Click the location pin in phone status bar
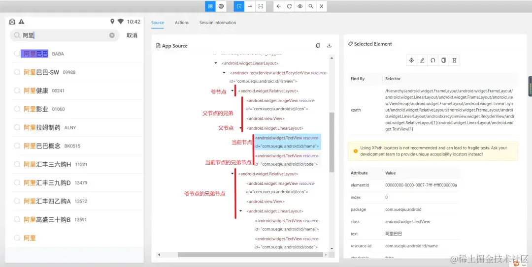532x267 pixels. pos(112,22)
